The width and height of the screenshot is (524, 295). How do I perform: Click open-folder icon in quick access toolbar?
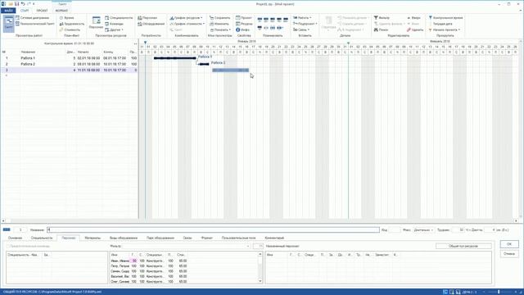coord(11,3)
